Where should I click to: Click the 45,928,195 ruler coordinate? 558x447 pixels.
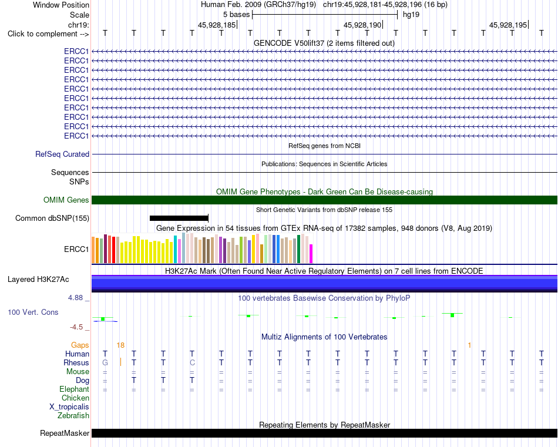pyautogui.click(x=508, y=25)
